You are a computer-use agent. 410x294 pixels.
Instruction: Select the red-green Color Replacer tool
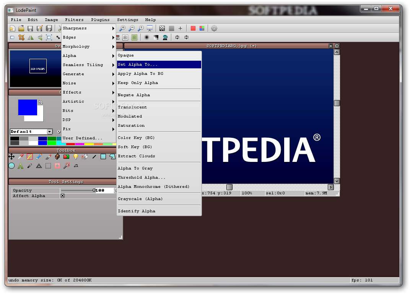point(67,157)
